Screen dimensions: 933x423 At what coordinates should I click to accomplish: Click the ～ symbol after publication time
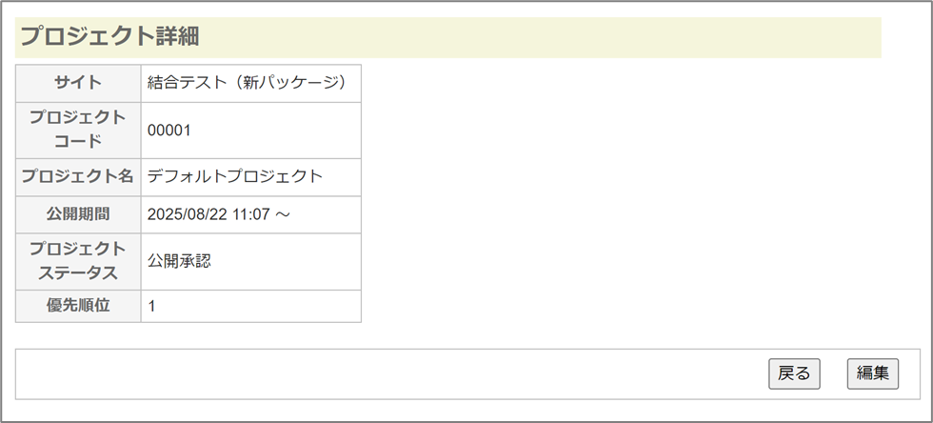coord(283,214)
